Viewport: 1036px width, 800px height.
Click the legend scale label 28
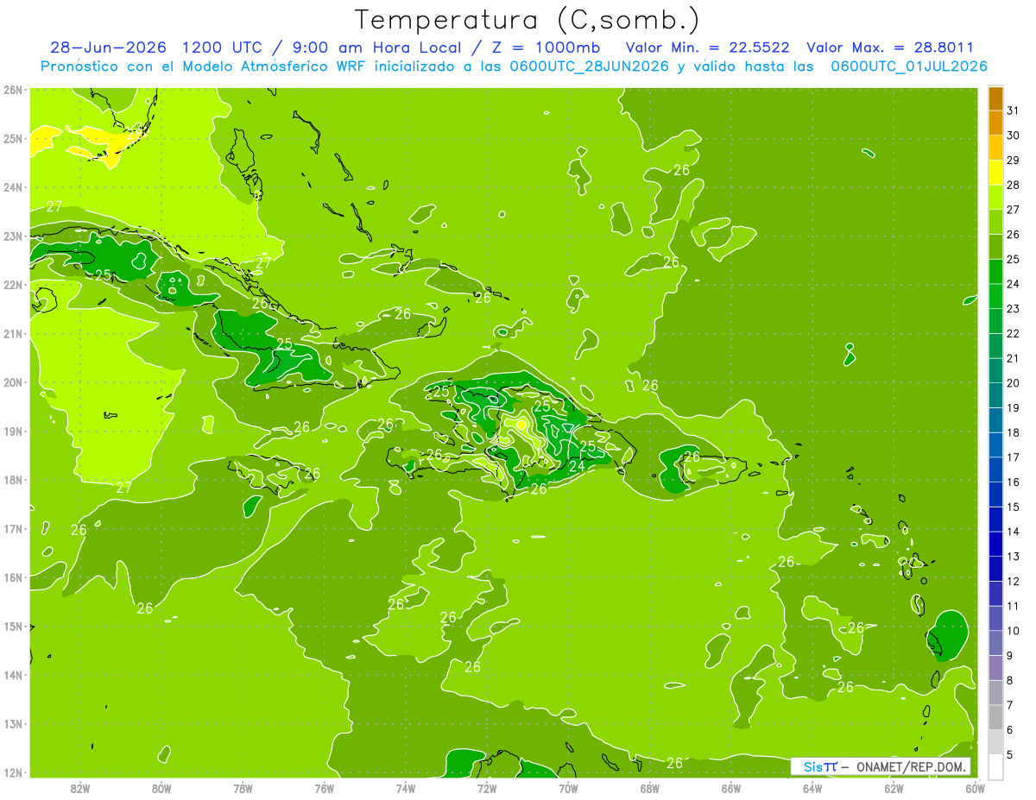pos(1013,185)
